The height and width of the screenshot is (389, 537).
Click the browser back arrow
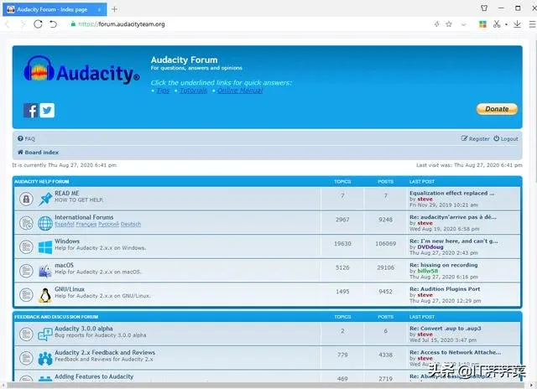pyautogui.click(x=8, y=24)
